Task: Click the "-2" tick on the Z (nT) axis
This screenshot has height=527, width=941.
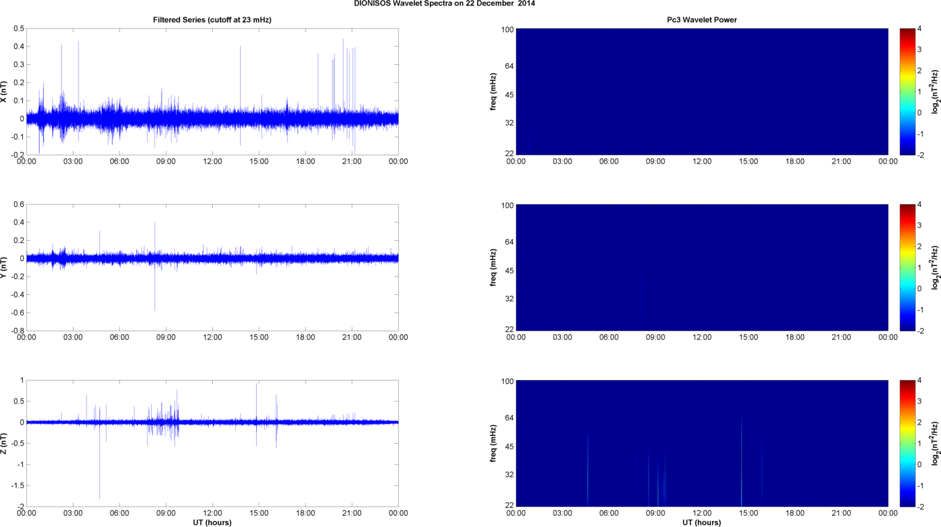Action: point(20,507)
